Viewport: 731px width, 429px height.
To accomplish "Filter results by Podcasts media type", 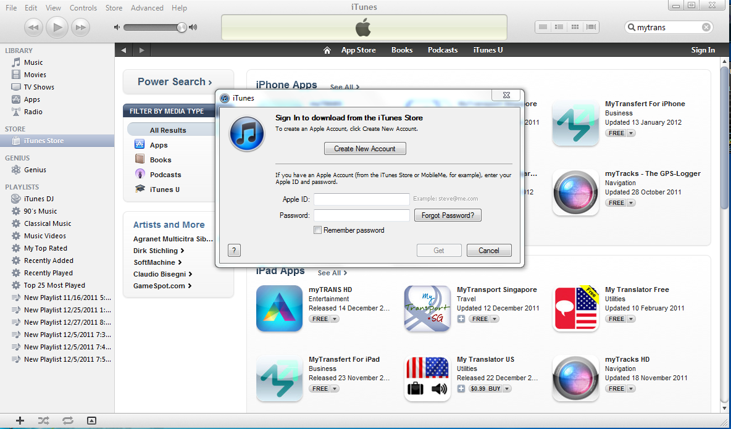I will pyautogui.click(x=165, y=175).
